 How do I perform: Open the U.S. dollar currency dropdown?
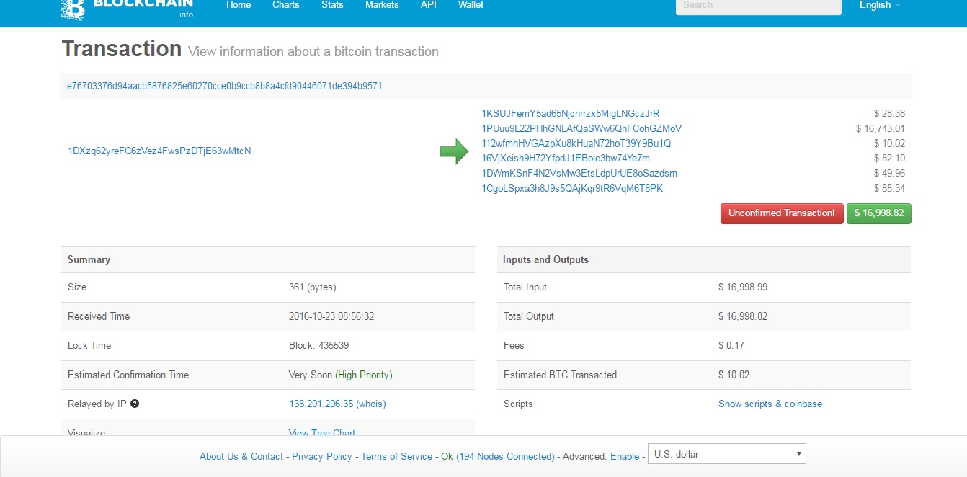click(x=726, y=454)
